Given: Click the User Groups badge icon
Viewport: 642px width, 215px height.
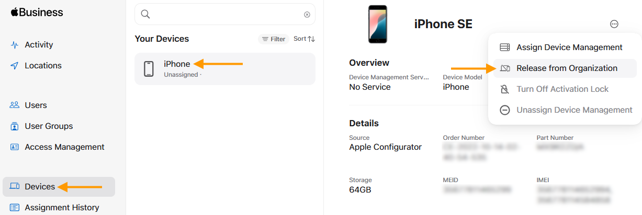Looking at the screenshot, I should (15, 126).
